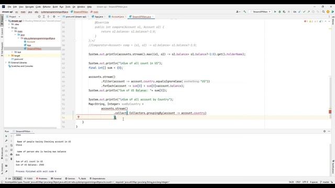Expand the .idea folder
335x188 pixels.
[x=9, y=25]
